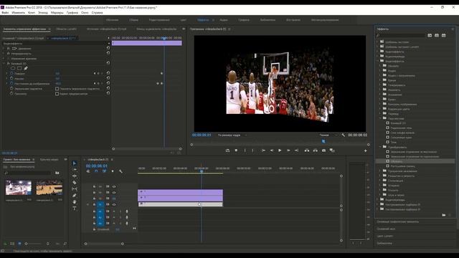Enable the Зеркальная подсветка checkbox

point(57,89)
